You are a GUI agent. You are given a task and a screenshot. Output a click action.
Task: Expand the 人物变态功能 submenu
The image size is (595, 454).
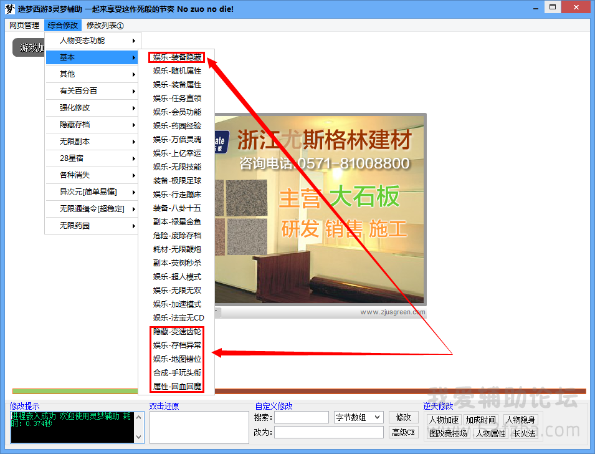pyautogui.click(x=93, y=41)
